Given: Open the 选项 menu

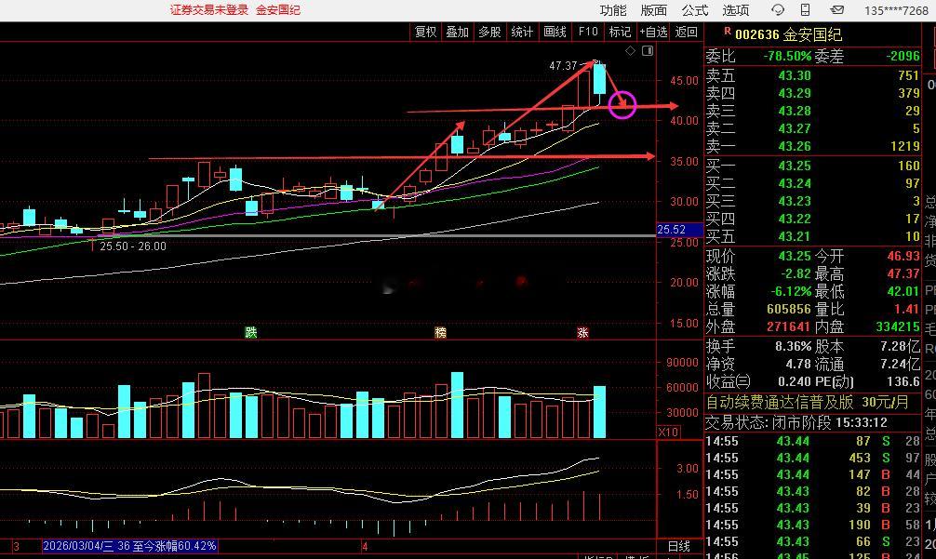Looking at the screenshot, I should [735, 10].
